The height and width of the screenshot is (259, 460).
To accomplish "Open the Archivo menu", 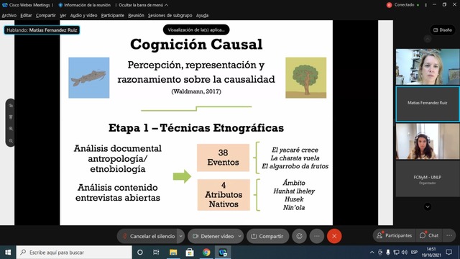I will tap(9, 15).
